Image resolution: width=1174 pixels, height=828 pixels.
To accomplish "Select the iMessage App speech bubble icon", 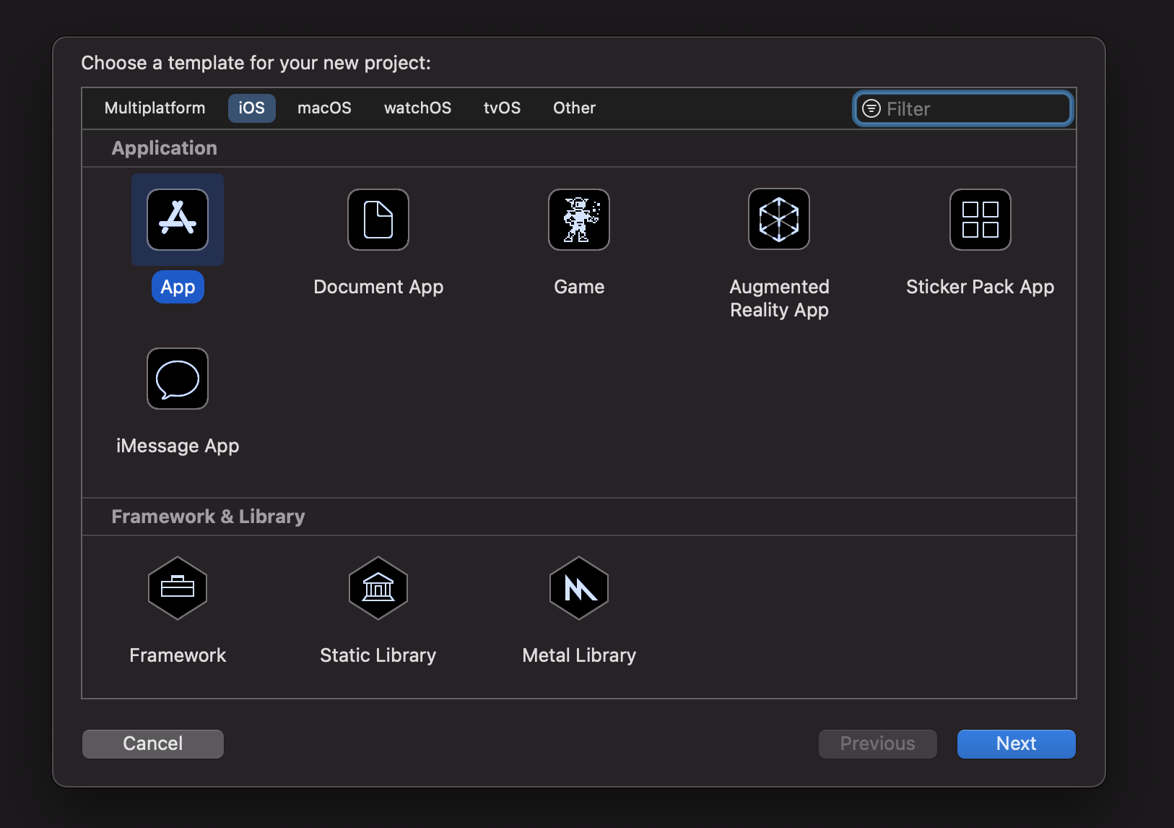I will pos(178,379).
